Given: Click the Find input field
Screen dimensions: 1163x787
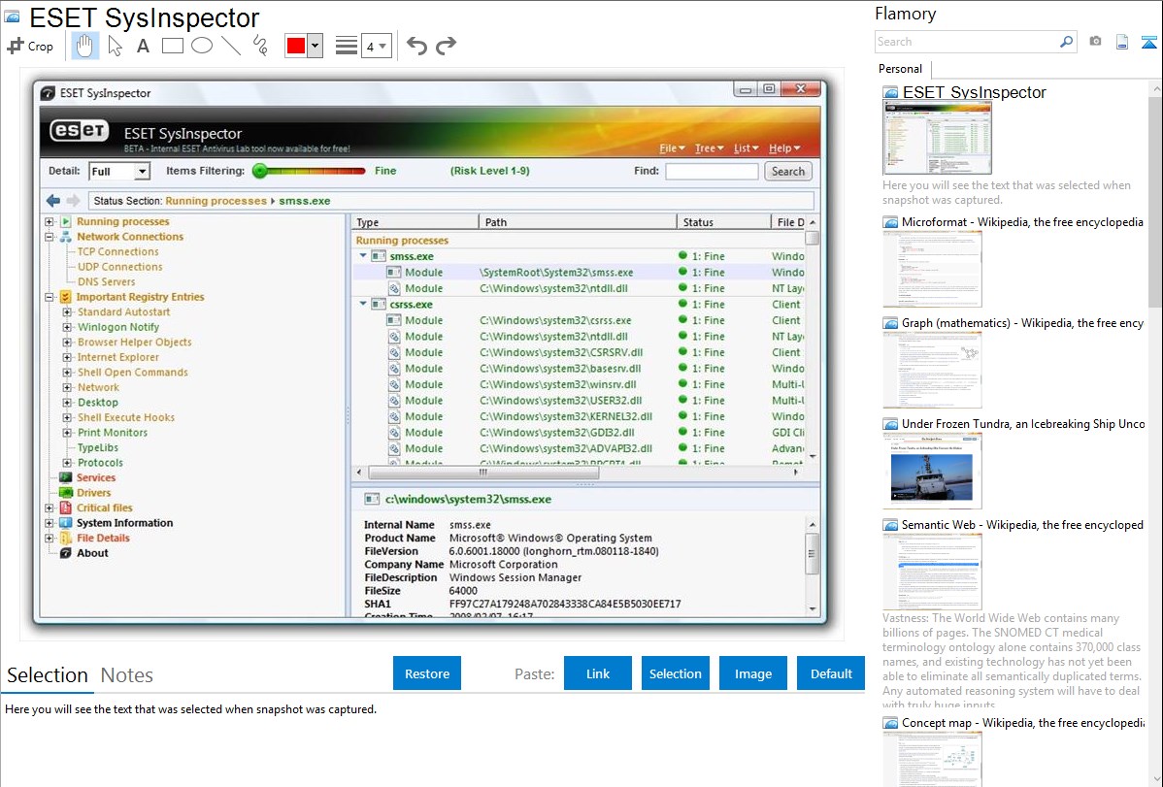Looking at the screenshot, I should click(712, 172).
